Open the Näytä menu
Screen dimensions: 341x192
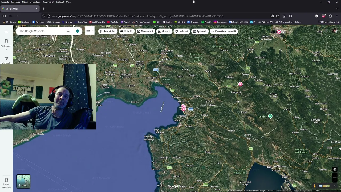(x=25, y=2)
